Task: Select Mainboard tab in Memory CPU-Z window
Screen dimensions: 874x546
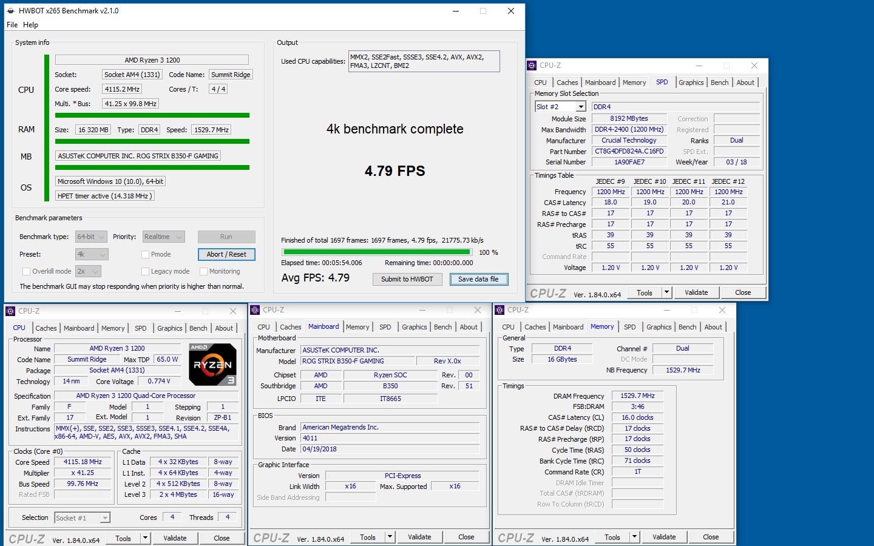Action: tap(568, 327)
